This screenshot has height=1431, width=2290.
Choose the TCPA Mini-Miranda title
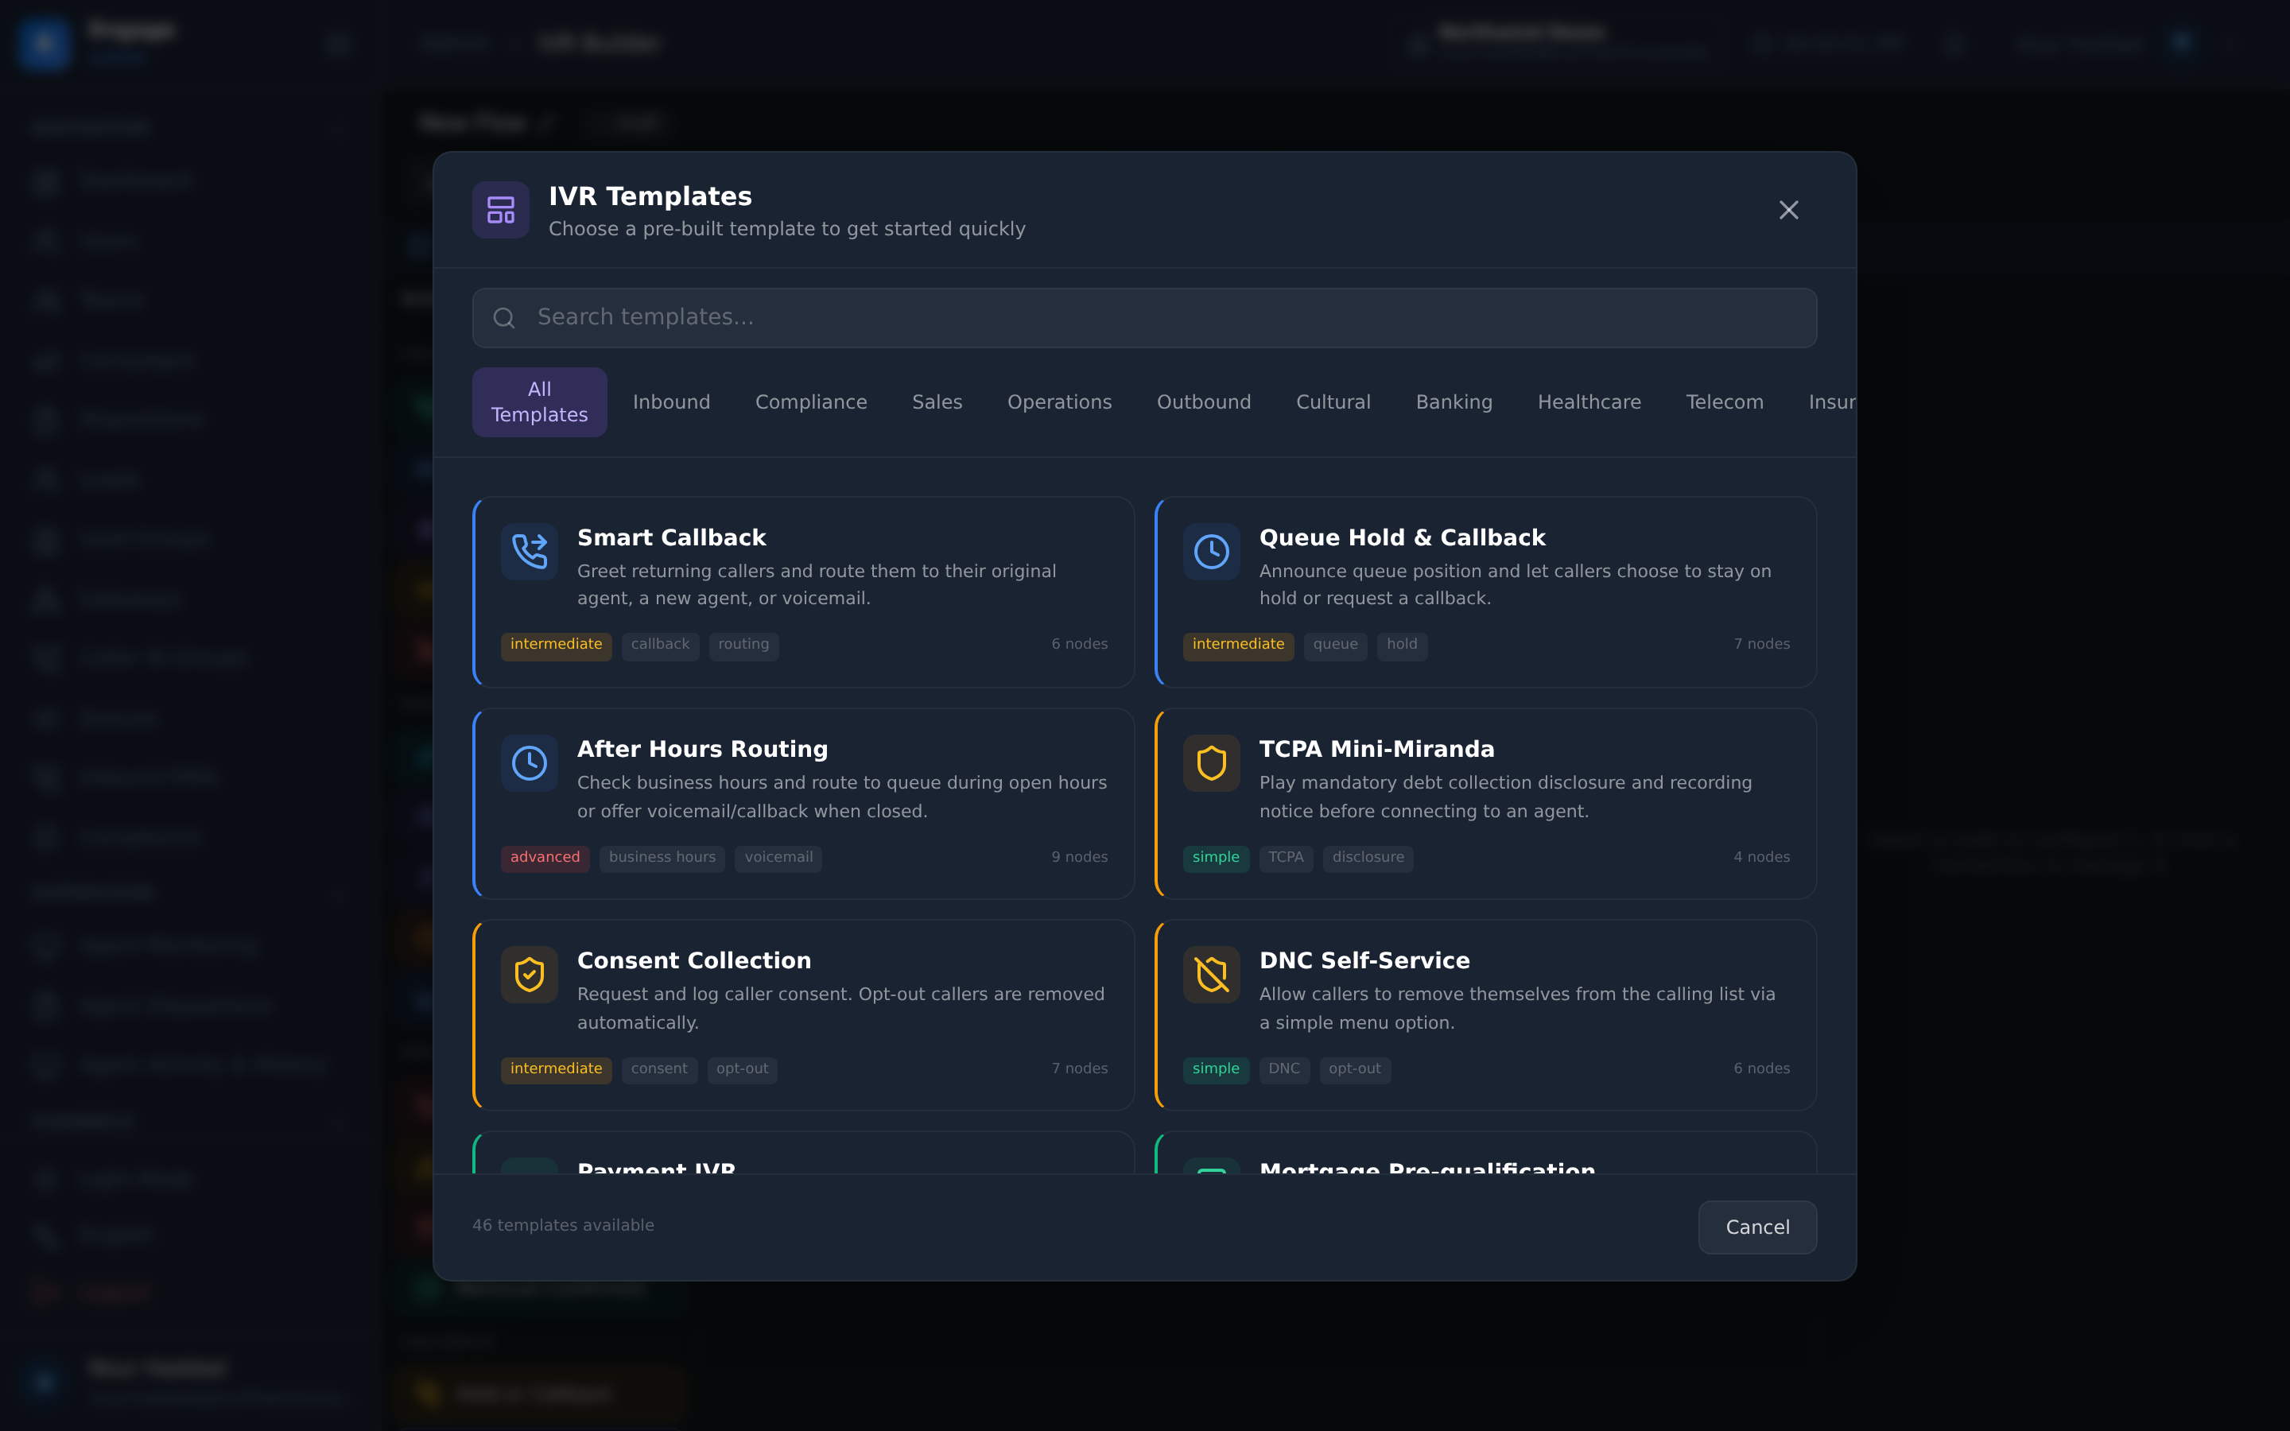[x=1376, y=749]
